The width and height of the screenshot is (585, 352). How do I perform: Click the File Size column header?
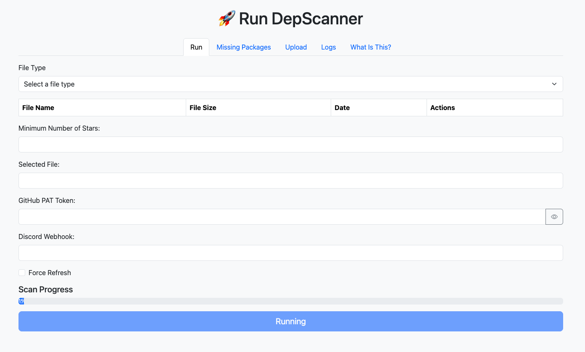click(x=203, y=108)
